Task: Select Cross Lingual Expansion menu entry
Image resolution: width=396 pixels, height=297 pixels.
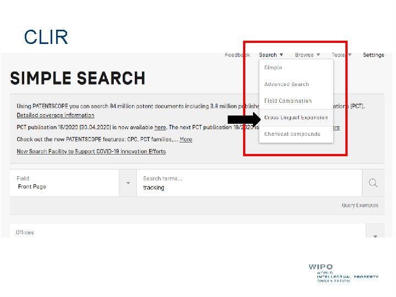Action: (x=296, y=118)
